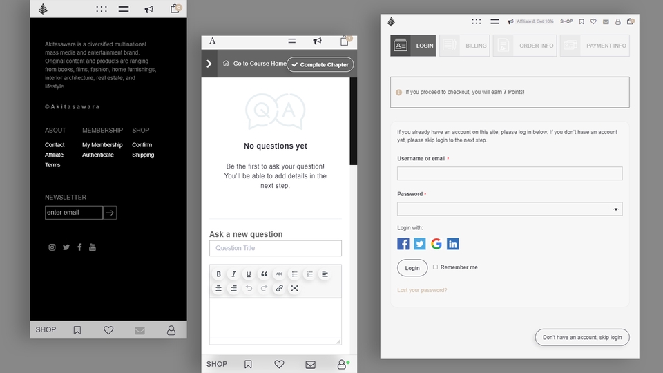Log in with Facebook icon
Image resolution: width=663 pixels, height=373 pixels.
[403, 244]
